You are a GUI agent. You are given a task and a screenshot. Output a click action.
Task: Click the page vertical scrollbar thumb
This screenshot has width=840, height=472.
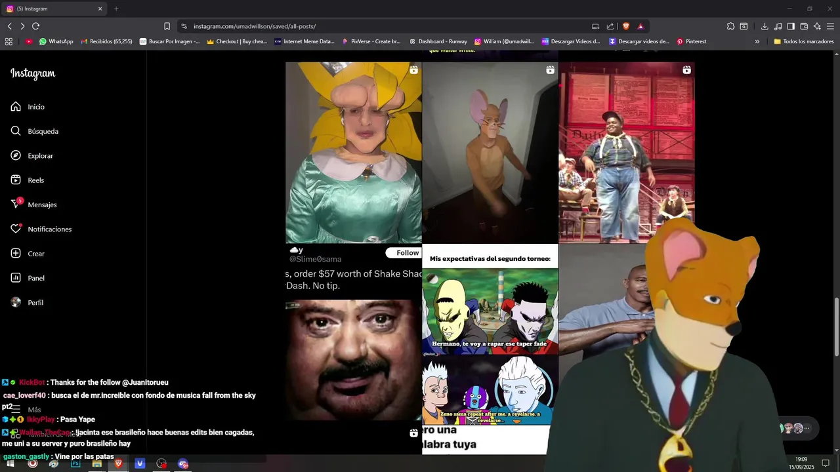coord(836,327)
